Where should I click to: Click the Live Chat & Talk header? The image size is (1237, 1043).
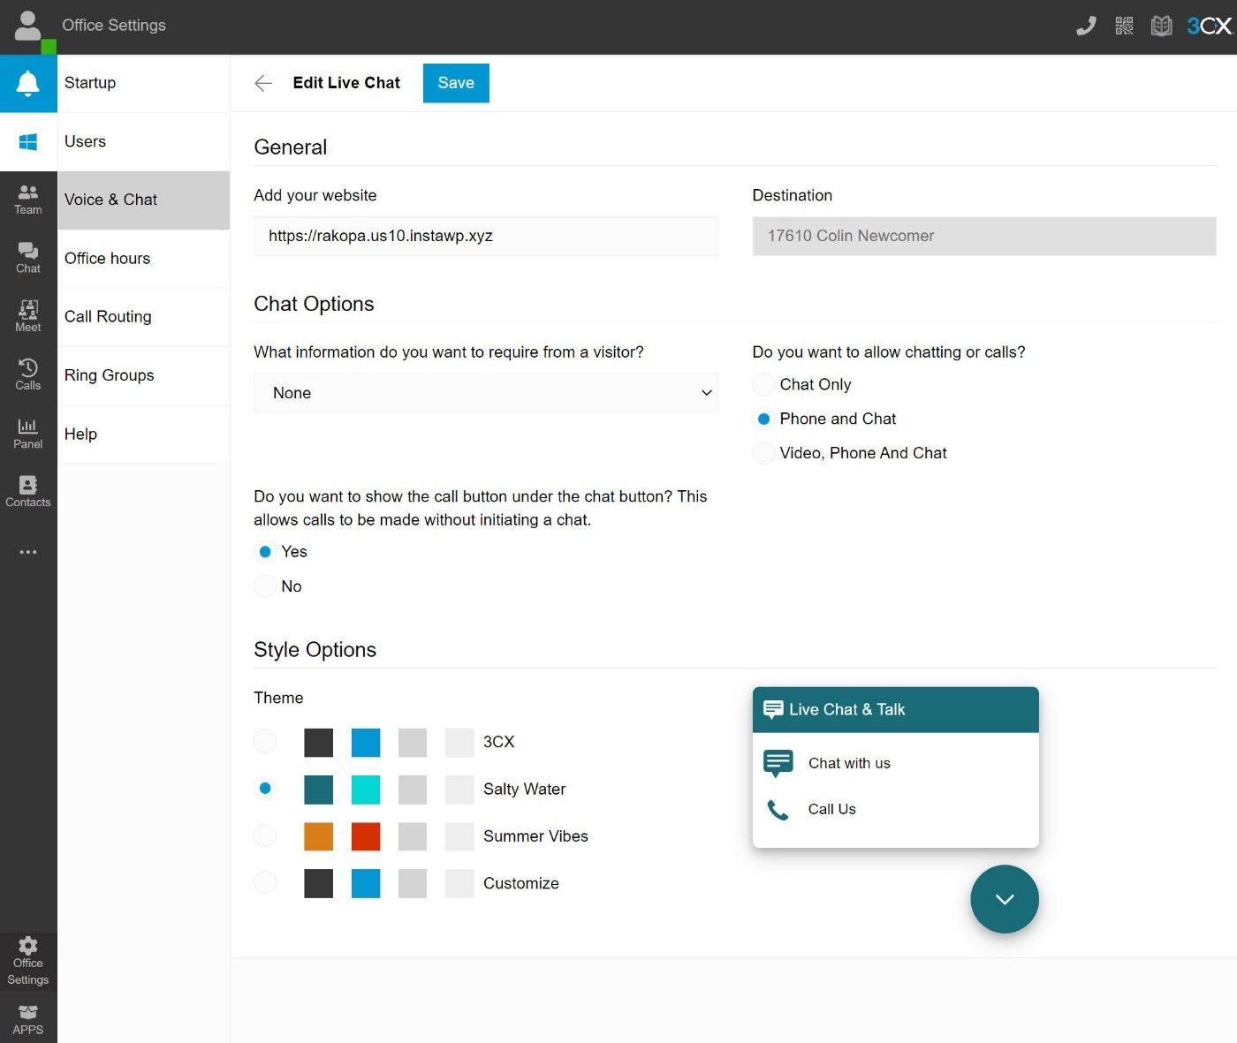click(x=896, y=709)
